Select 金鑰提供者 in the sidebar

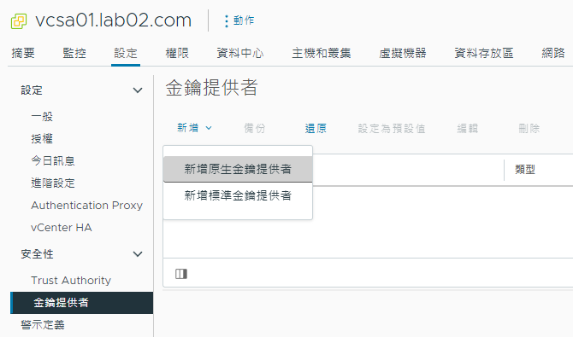tap(82, 303)
